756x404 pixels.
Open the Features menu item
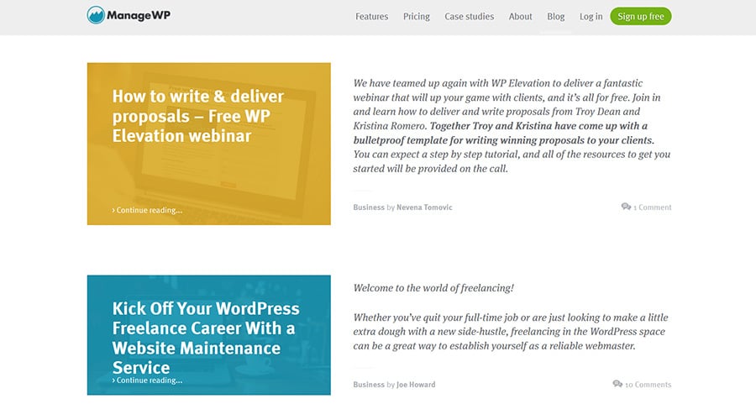coord(371,17)
